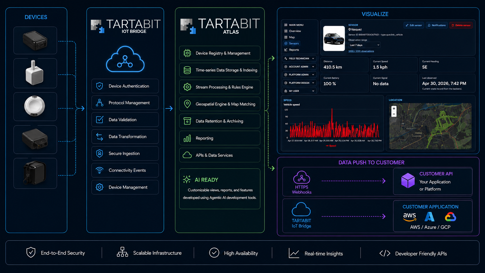Click the AWS logo
Viewport: 485px width, 273px height.
[410, 217]
